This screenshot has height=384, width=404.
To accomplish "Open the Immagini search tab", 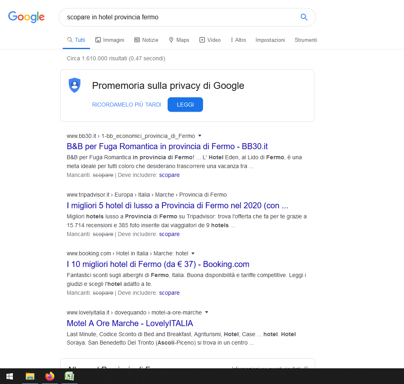I will click(x=110, y=40).
